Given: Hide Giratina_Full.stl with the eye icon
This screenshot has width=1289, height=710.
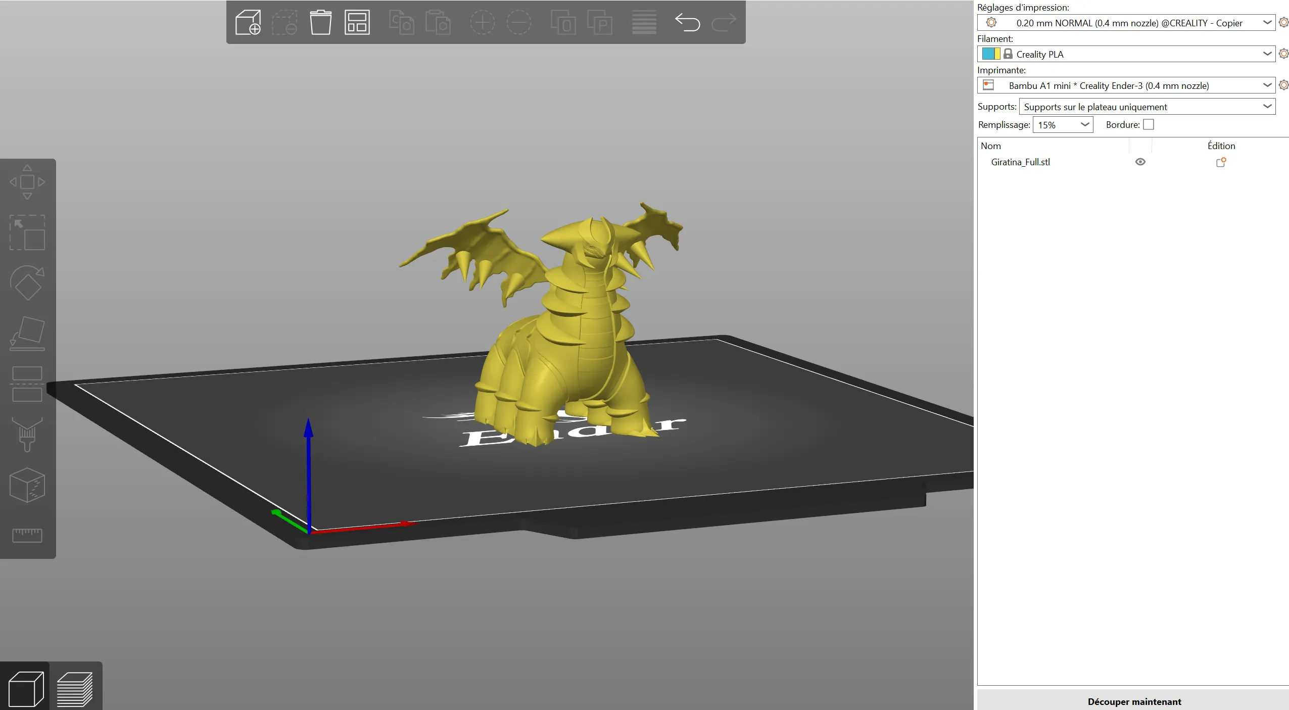Looking at the screenshot, I should pos(1140,162).
